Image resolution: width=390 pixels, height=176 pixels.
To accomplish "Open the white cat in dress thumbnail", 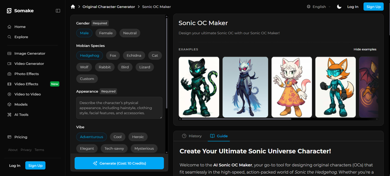I will click(x=291, y=87).
